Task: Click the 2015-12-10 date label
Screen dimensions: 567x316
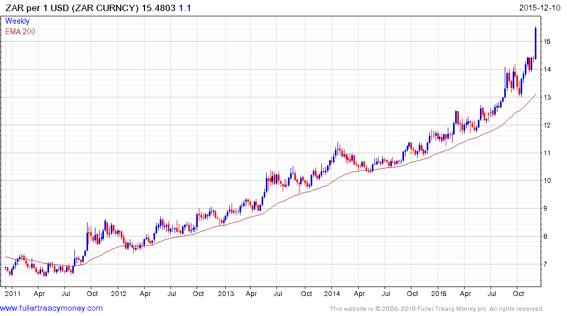Action: pos(540,7)
